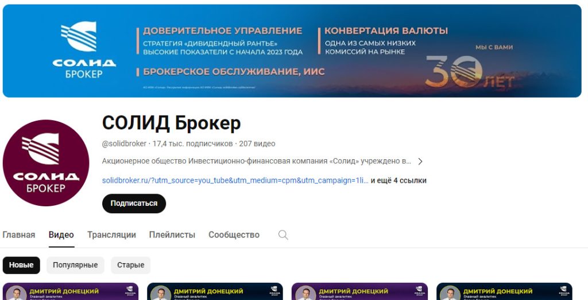This screenshot has width=588, height=300.
Task: Show more links via и ещё 4 ссылки
Action: click(x=399, y=180)
